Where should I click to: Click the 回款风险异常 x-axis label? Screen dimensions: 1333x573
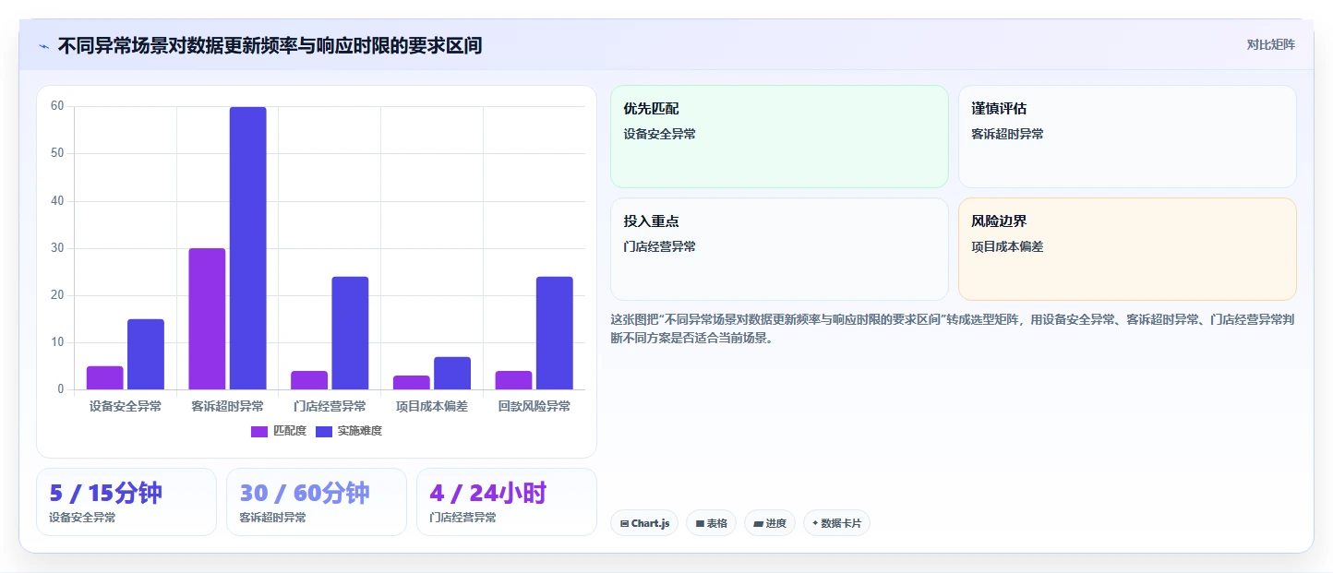click(x=534, y=406)
